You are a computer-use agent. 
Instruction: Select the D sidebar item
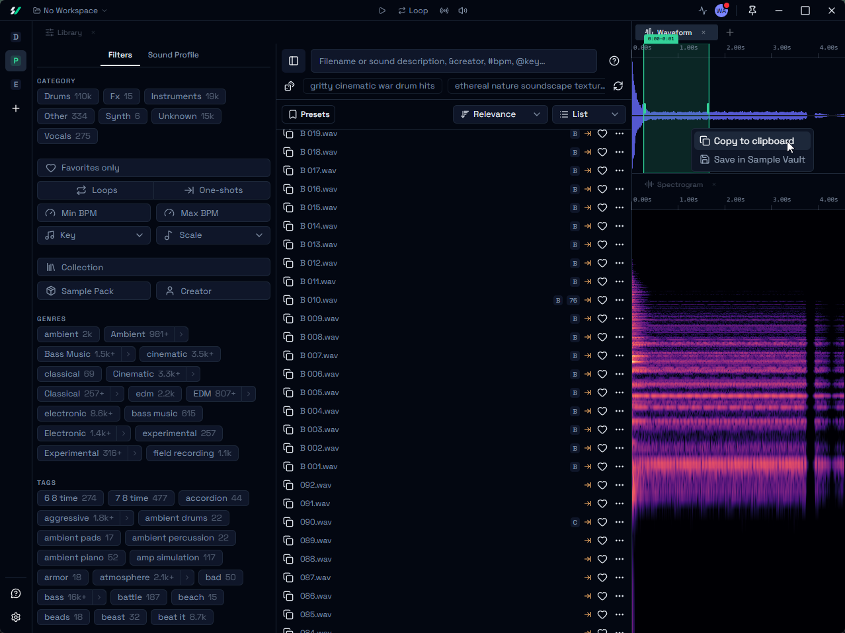tap(16, 37)
